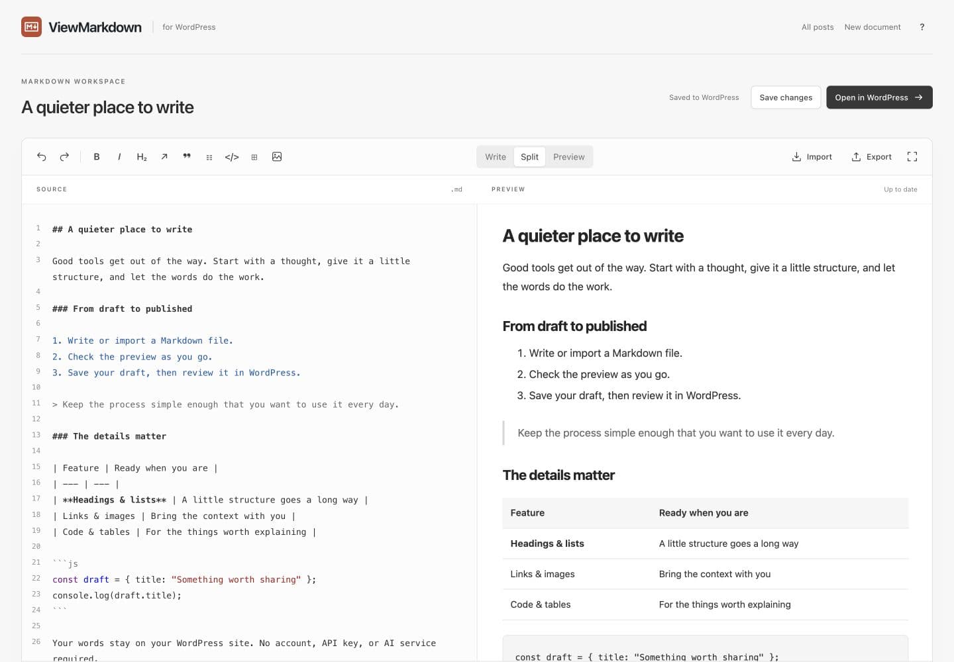This screenshot has height=662, width=954.
Task: Open the All posts link
Action: coord(818,27)
